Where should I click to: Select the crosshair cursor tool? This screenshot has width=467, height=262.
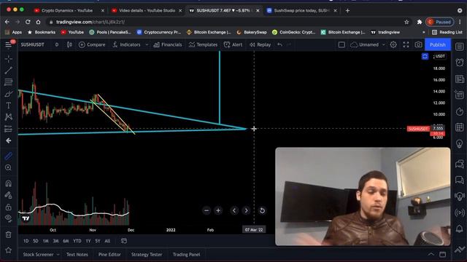click(x=8, y=59)
